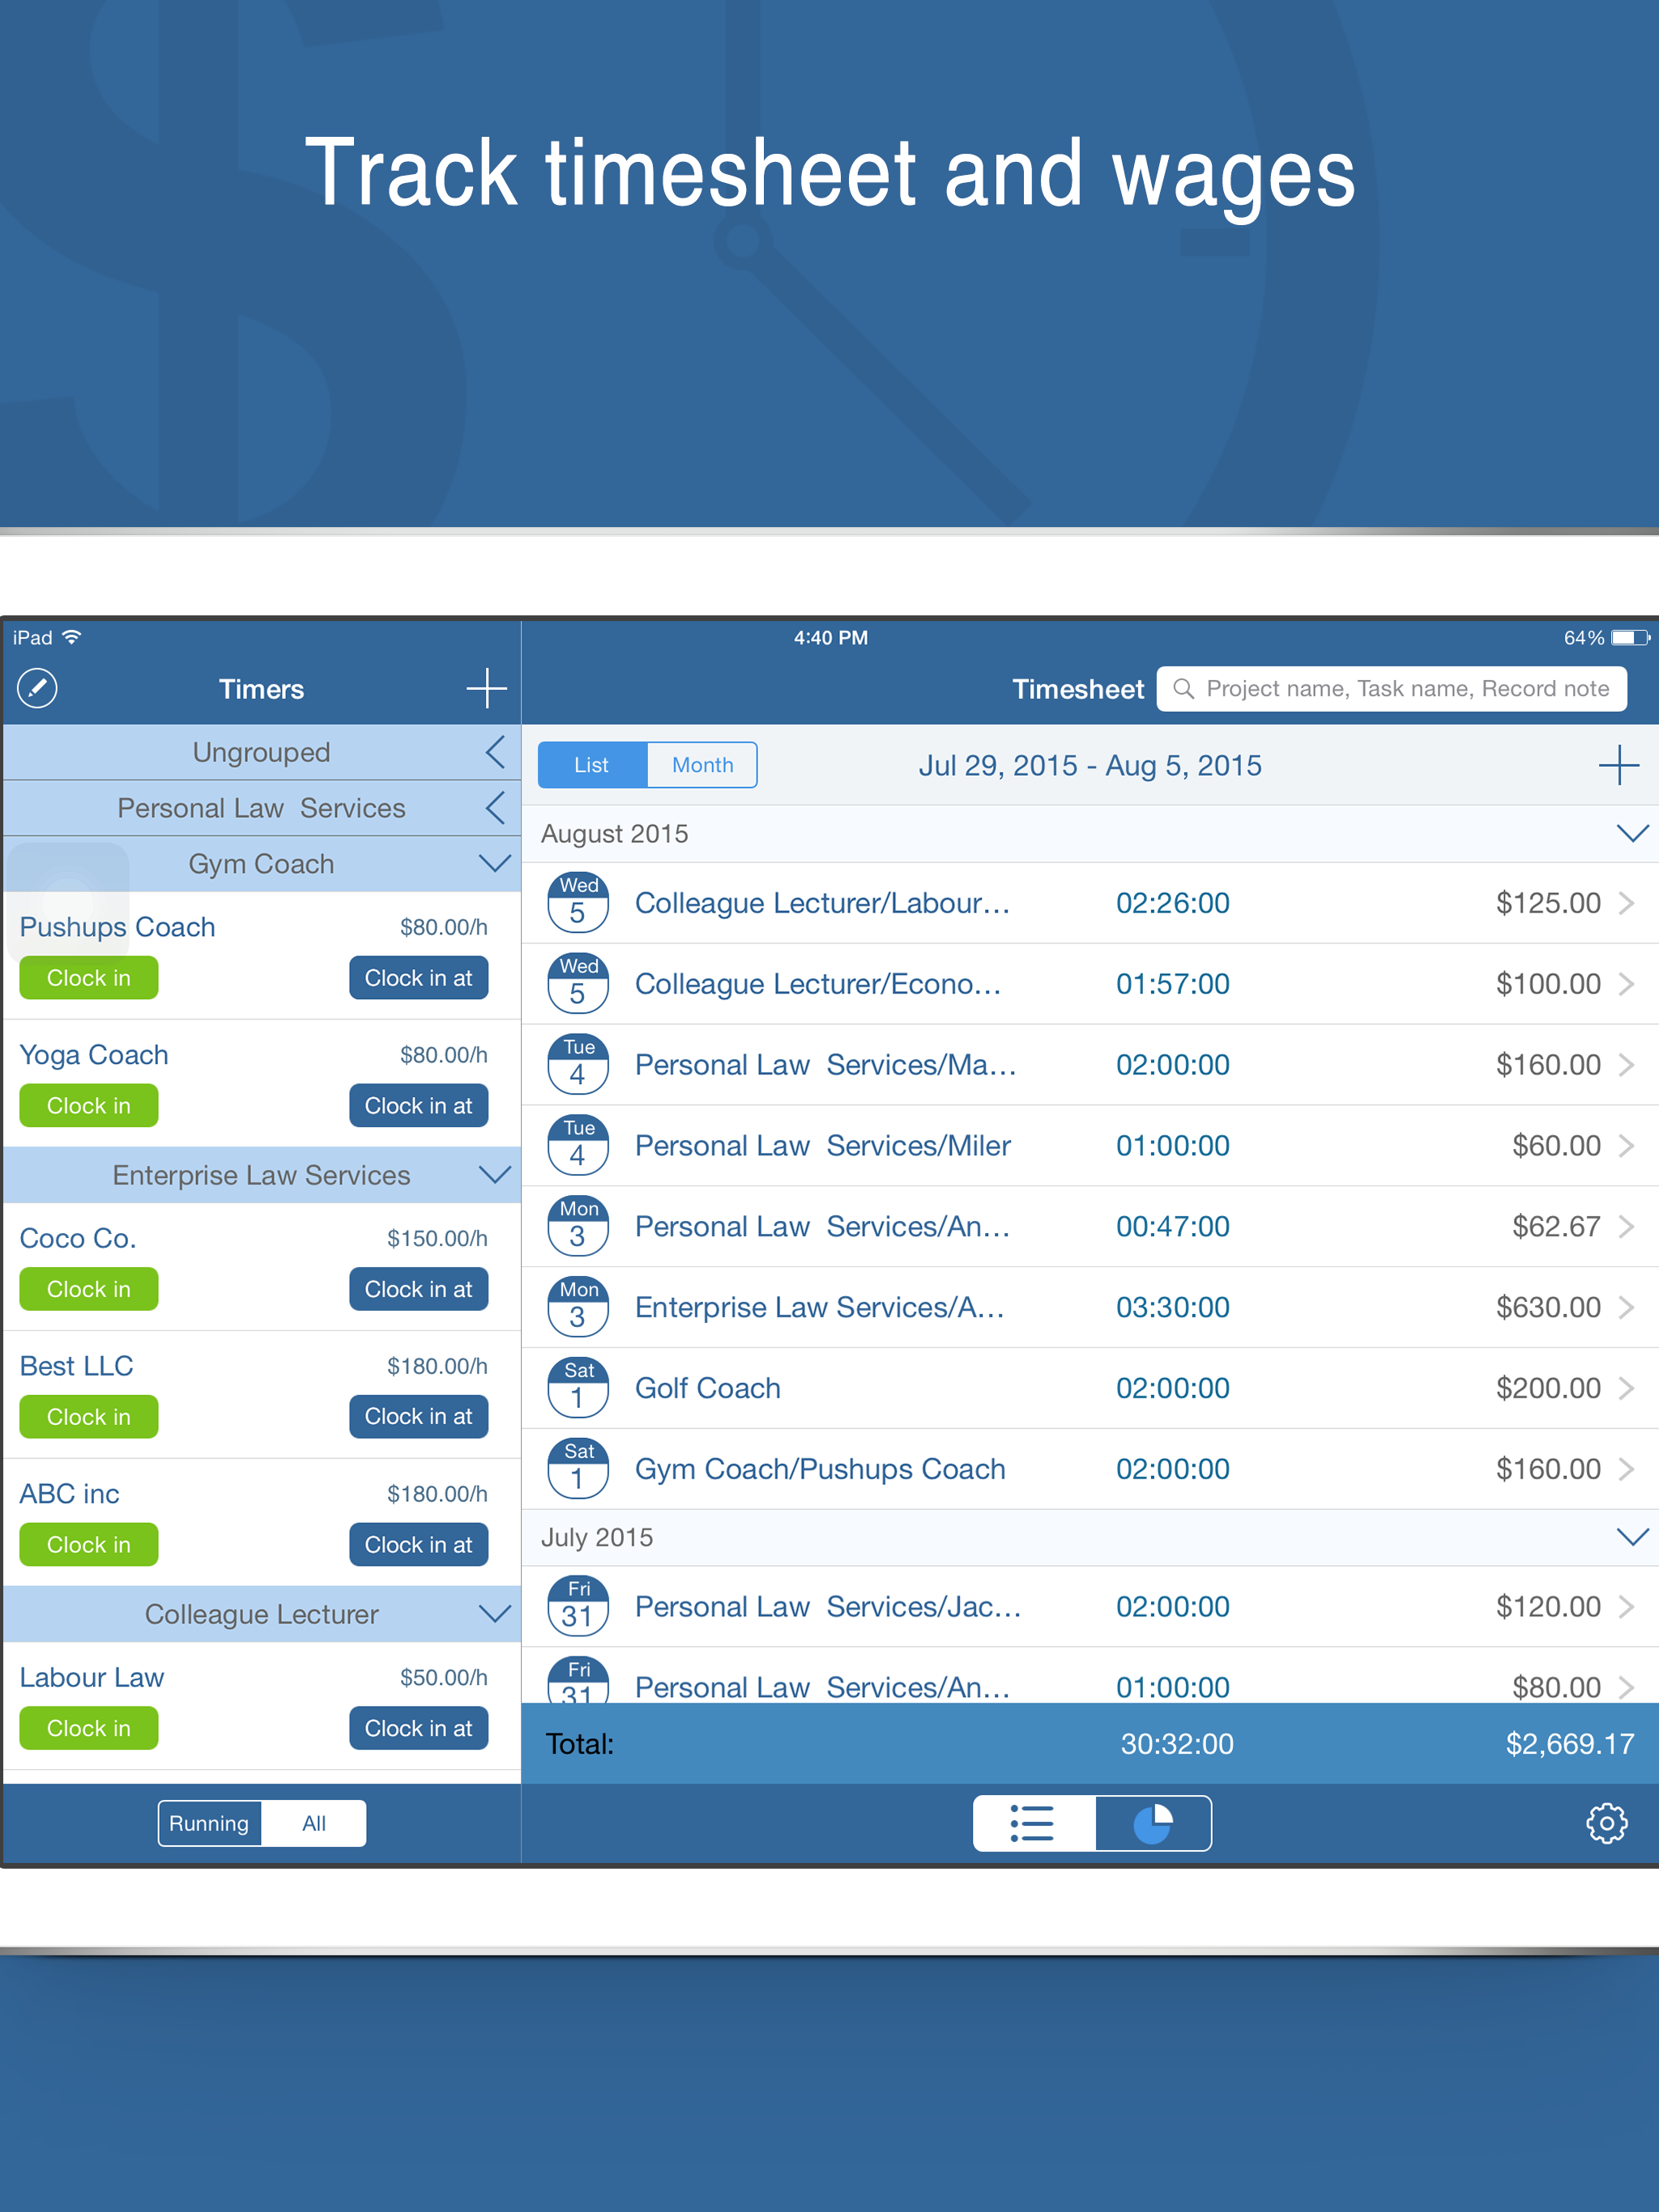Tap the edit pencil icon in Timers header

(37, 688)
